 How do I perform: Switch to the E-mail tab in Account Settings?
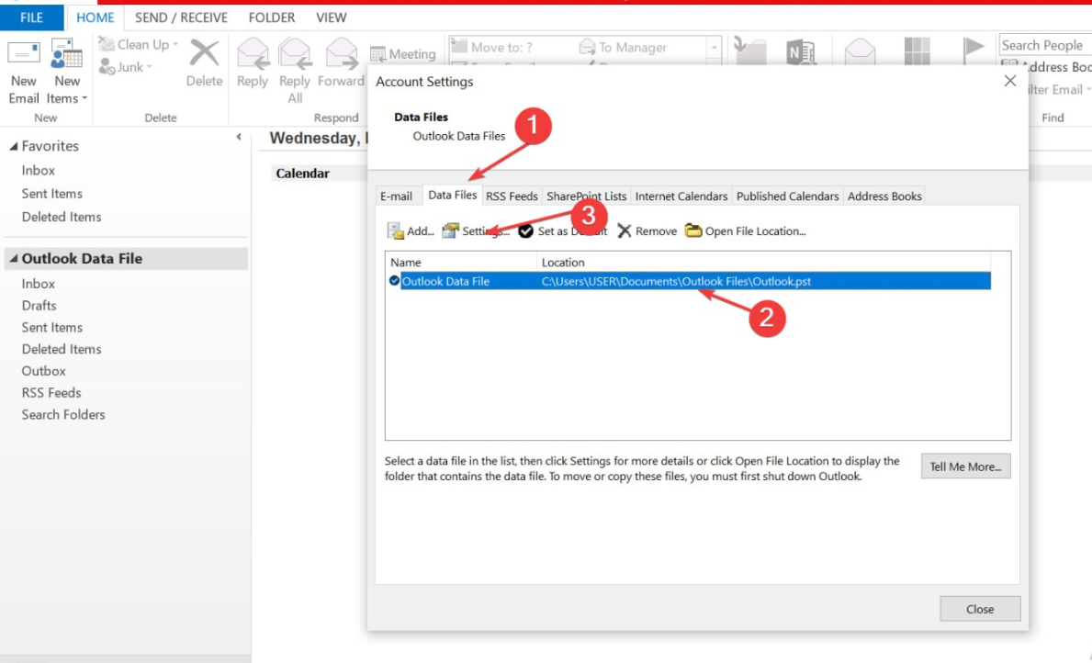[396, 197]
